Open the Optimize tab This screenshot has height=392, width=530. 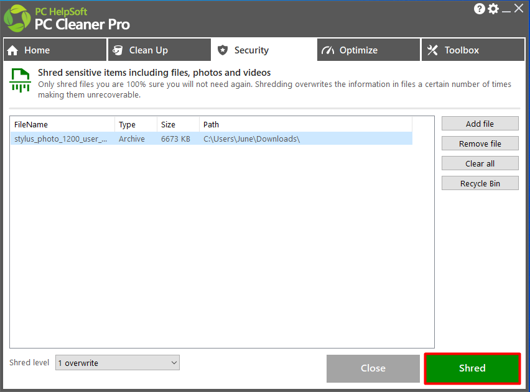tap(368, 50)
